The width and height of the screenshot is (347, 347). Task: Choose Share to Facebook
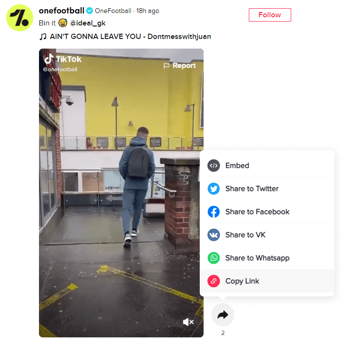pyautogui.click(x=267, y=212)
